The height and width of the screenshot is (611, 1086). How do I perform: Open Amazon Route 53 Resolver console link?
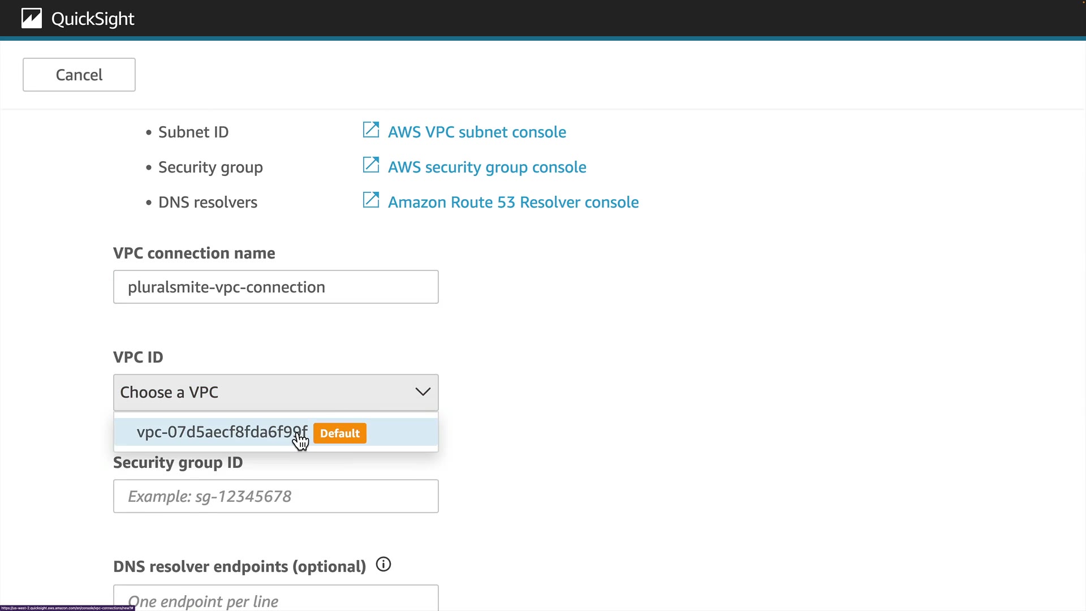tap(513, 202)
